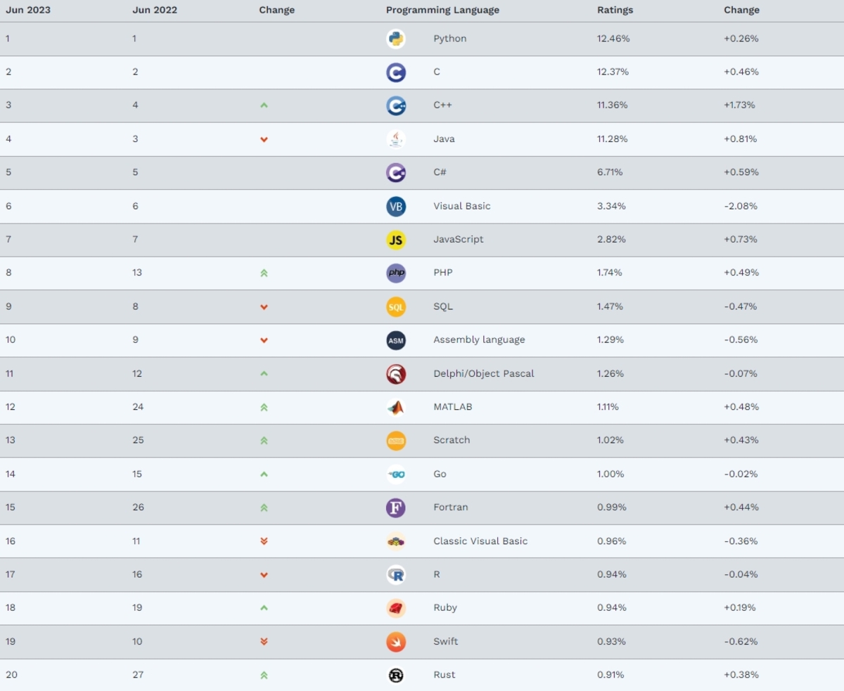Select the Swift bird icon
The image size is (844, 691).
point(396,641)
